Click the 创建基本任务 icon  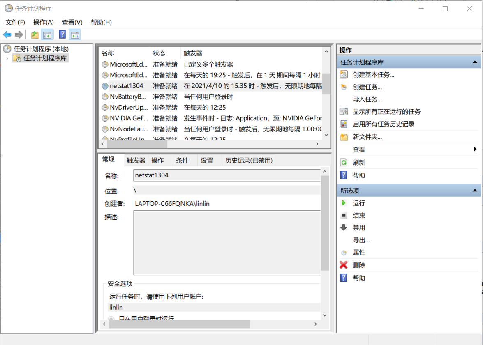coord(344,74)
